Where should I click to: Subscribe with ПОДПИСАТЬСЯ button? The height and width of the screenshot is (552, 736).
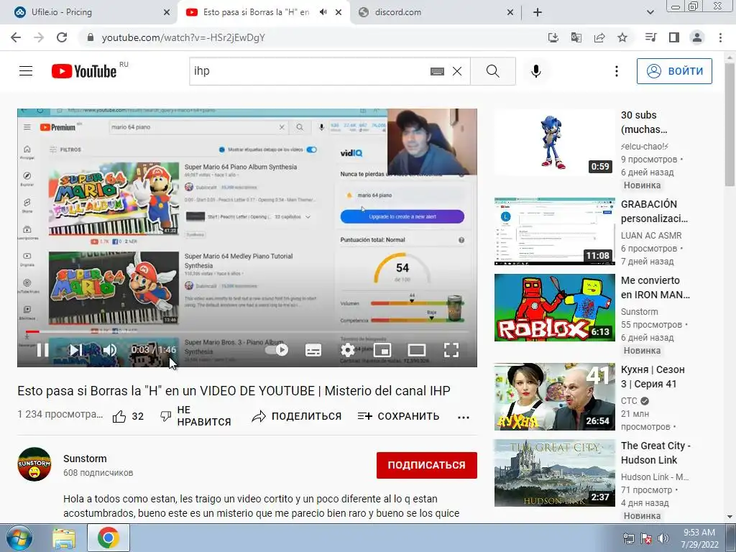(x=427, y=465)
